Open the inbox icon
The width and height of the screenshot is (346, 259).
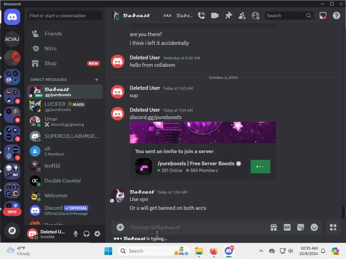(x=323, y=16)
